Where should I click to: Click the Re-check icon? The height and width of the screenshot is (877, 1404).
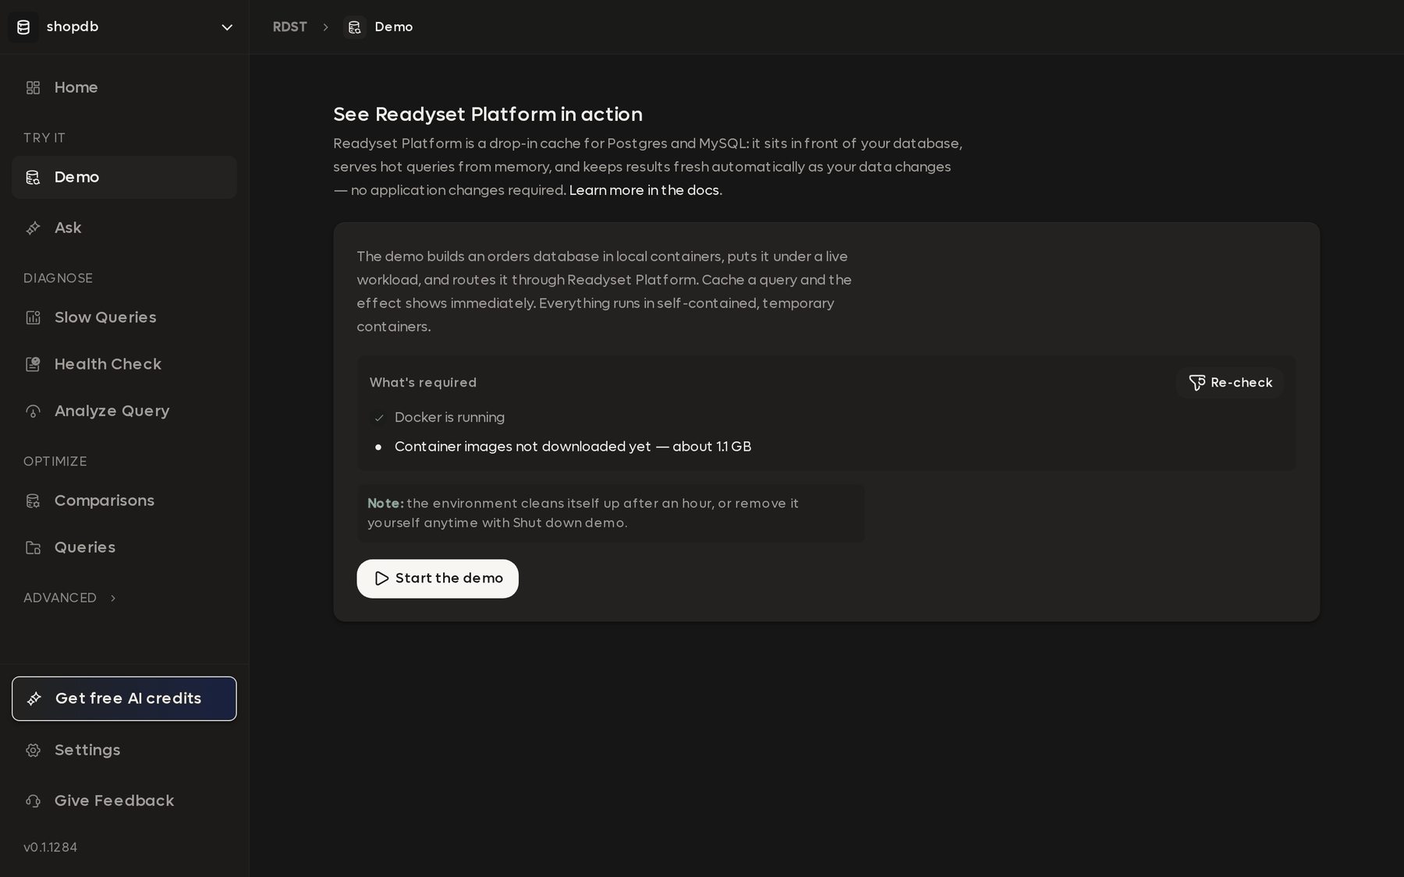click(x=1197, y=383)
